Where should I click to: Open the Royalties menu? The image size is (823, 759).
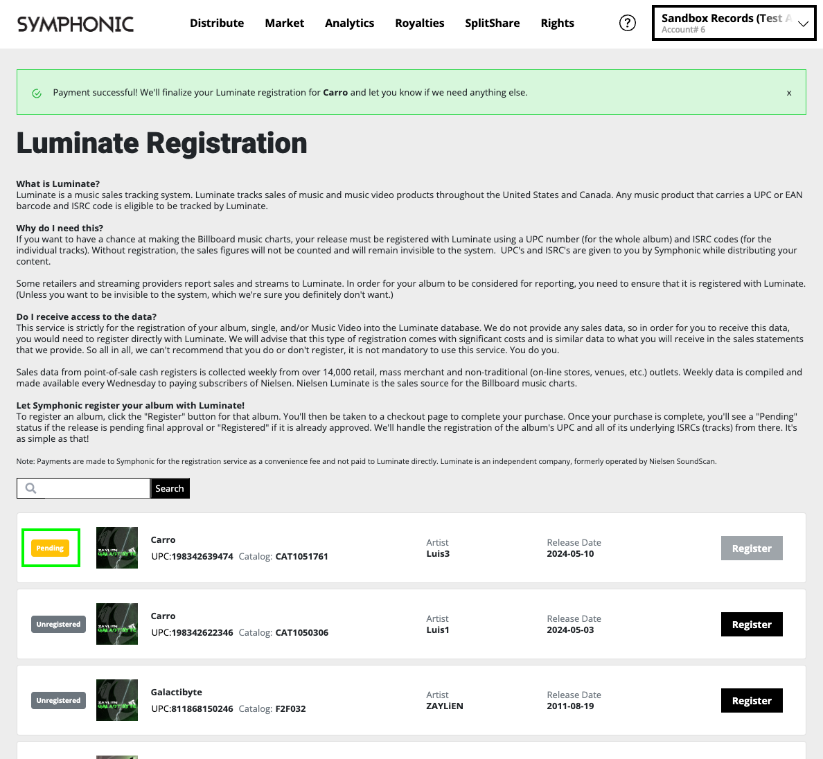420,23
